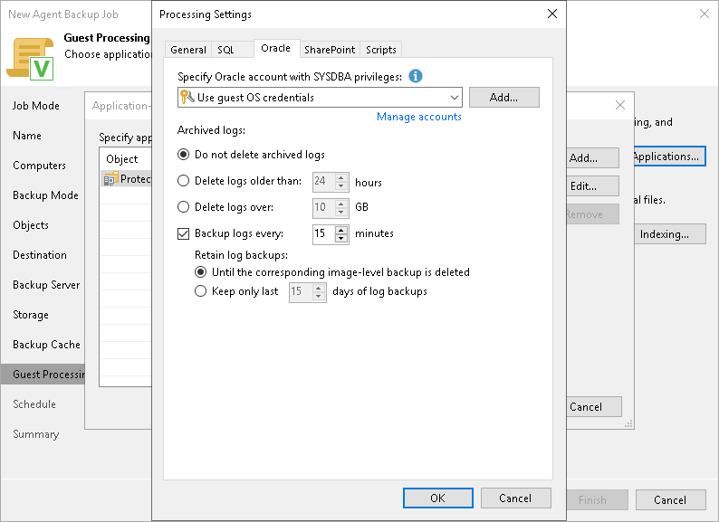Image resolution: width=719 pixels, height=522 pixels.
Task: Click the Protected computers object icon
Action: point(110,179)
